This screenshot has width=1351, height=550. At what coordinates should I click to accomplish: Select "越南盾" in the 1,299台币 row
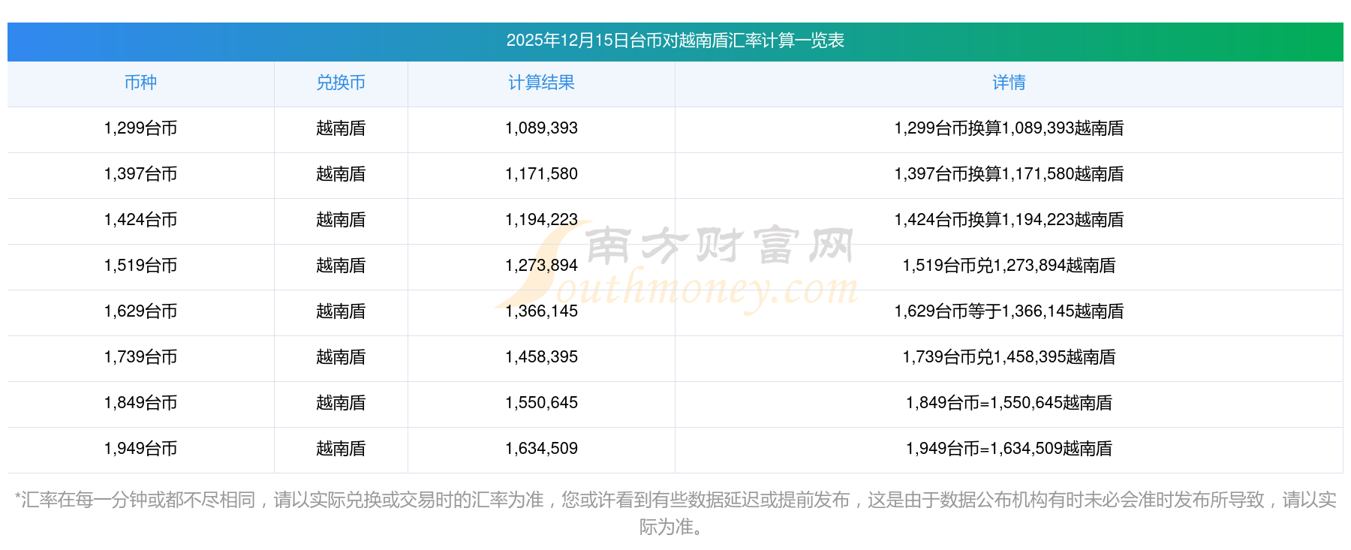click(x=341, y=128)
